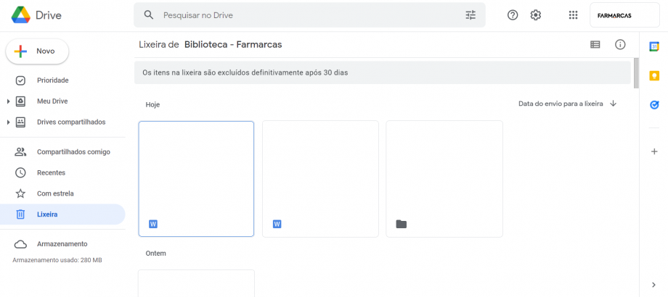
Task: Get add-ons with the plus icon
Action: [x=653, y=151]
